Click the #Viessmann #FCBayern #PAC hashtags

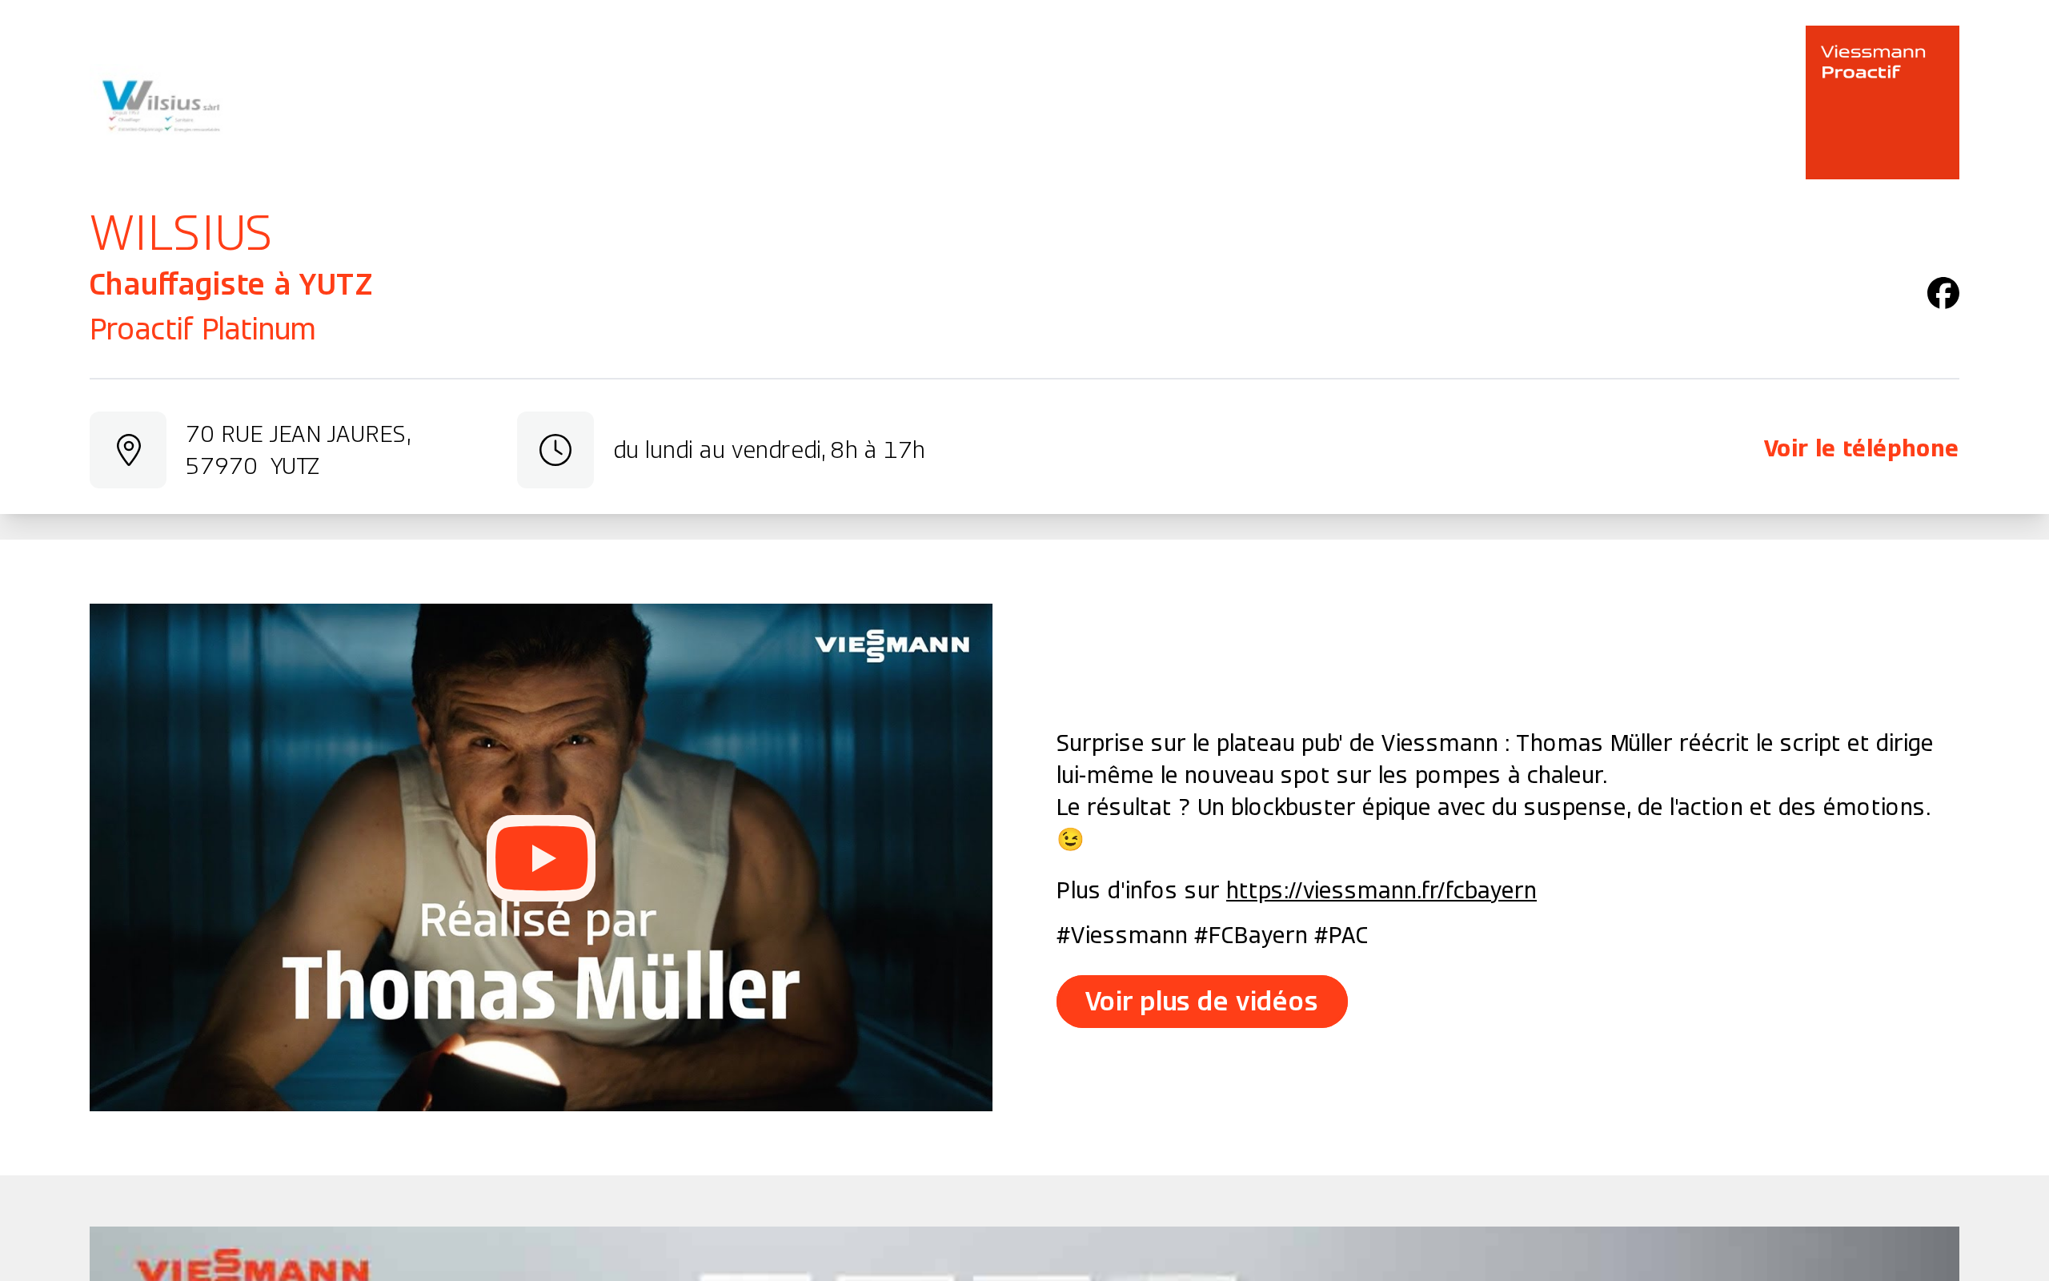click(x=1212, y=934)
